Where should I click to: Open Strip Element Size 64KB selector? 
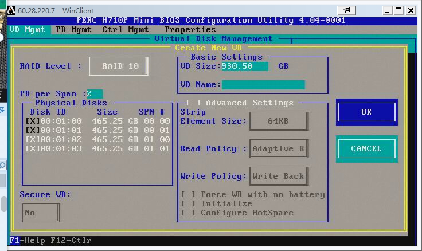click(x=279, y=121)
